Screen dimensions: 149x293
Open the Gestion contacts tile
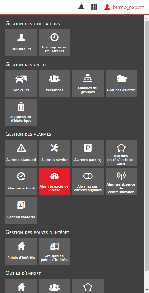tap(21, 210)
